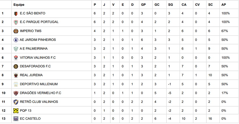This screenshot has height=124, width=239.
Task: Click the A E Palmeirinha shield icon
Action: click(x=16, y=49)
